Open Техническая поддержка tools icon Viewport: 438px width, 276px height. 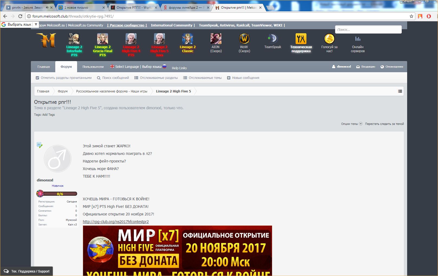(x=301, y=39)
